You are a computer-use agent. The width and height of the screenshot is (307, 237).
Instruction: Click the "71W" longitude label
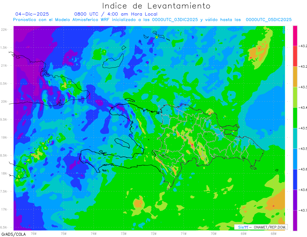(183, 233)
